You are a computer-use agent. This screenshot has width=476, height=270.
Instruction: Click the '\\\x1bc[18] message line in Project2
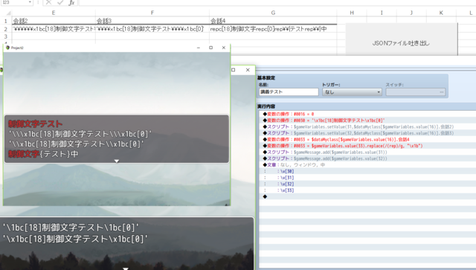tap(80, 134)
